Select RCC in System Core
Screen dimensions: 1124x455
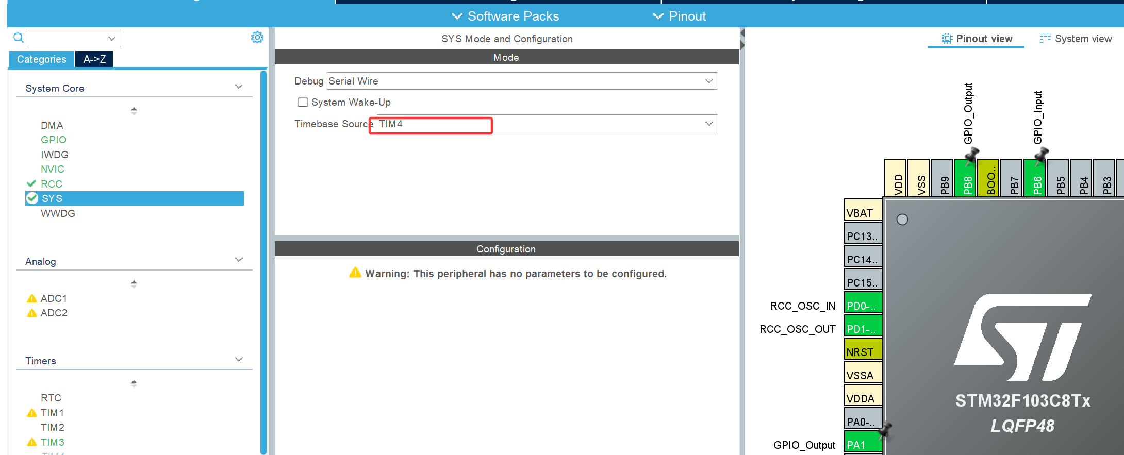click(52, 184)
